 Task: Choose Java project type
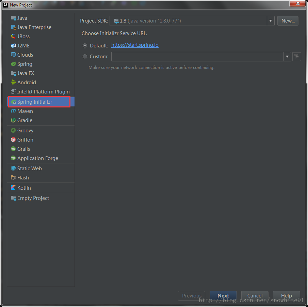pyautogui.click(x=41, y=18)
